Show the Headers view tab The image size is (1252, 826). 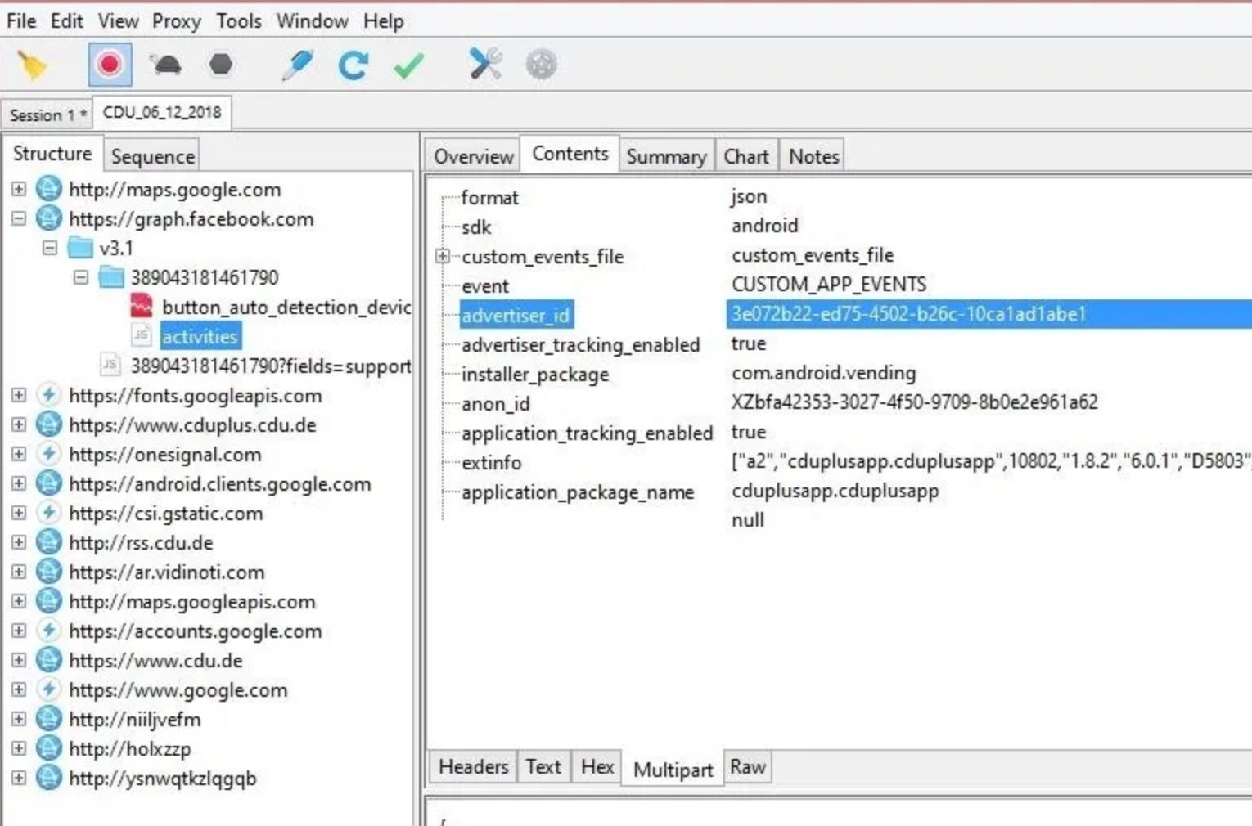click(473, 766)
